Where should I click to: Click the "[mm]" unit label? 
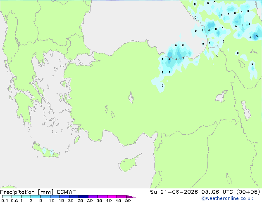45,192
